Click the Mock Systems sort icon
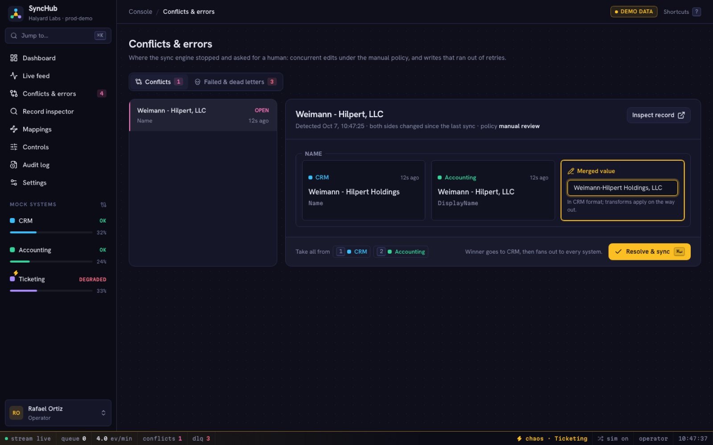This screenshot has width=713, height=445. (x=103, y=205)
